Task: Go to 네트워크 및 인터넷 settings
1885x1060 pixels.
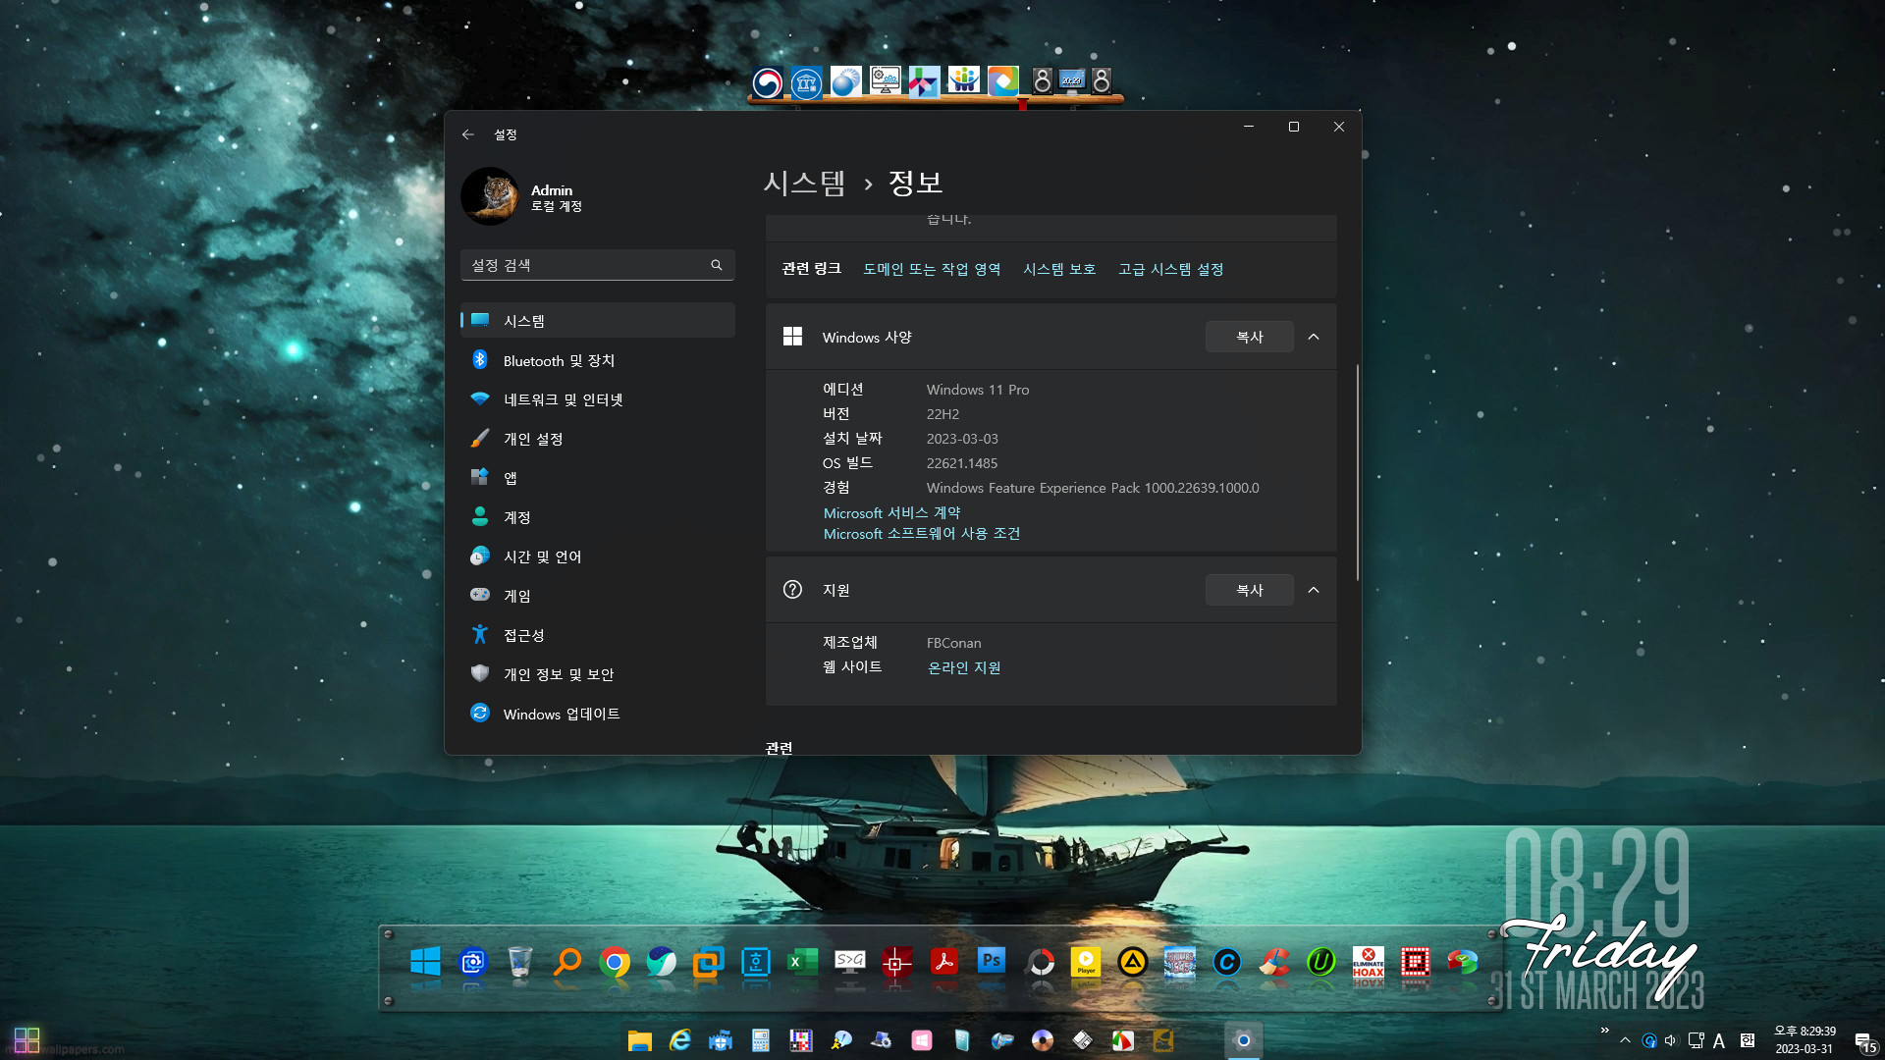Action: click(x=597, y=399)
